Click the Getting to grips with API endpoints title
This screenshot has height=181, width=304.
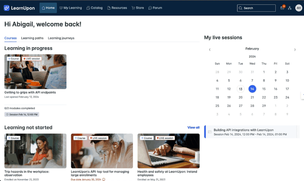pos(30,92)
